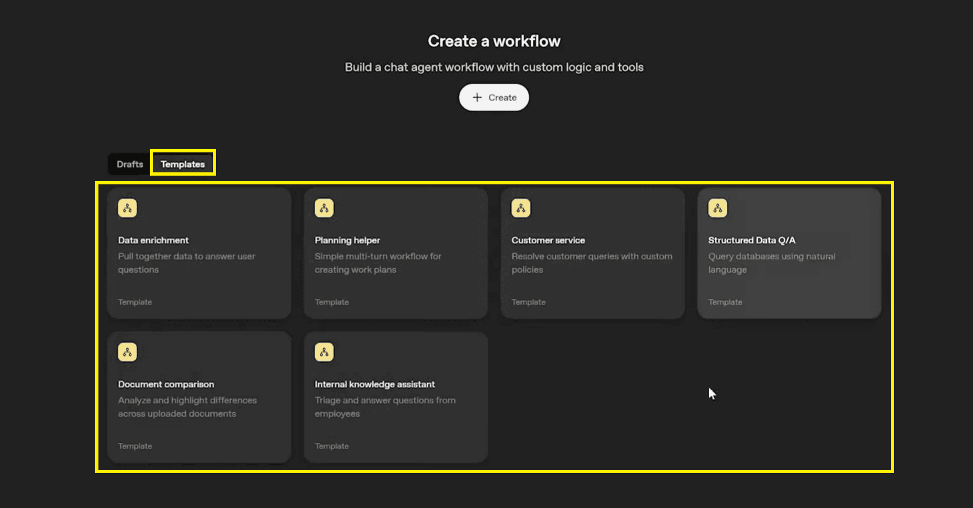The height and width of the screenshot is (508, 973).
Task: Click the Structured Data Q/A workflow icon
Action: click(718, 208)
